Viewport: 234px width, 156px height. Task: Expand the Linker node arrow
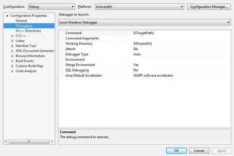pyautogui.click(x=13, y=41)
